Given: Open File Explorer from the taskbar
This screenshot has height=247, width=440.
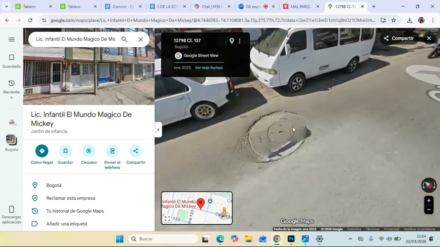Looking at the screenshot, I should (x=249, y=239).
